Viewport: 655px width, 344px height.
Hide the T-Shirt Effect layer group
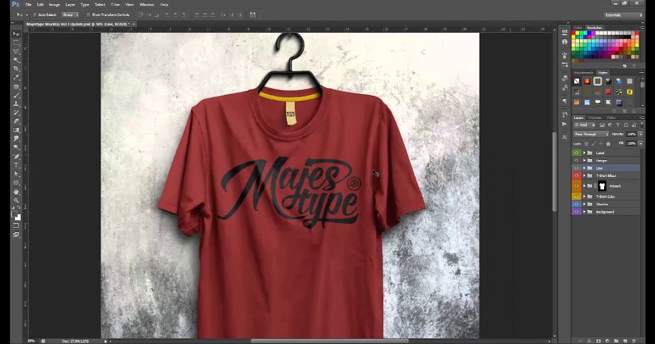point(576,176)
